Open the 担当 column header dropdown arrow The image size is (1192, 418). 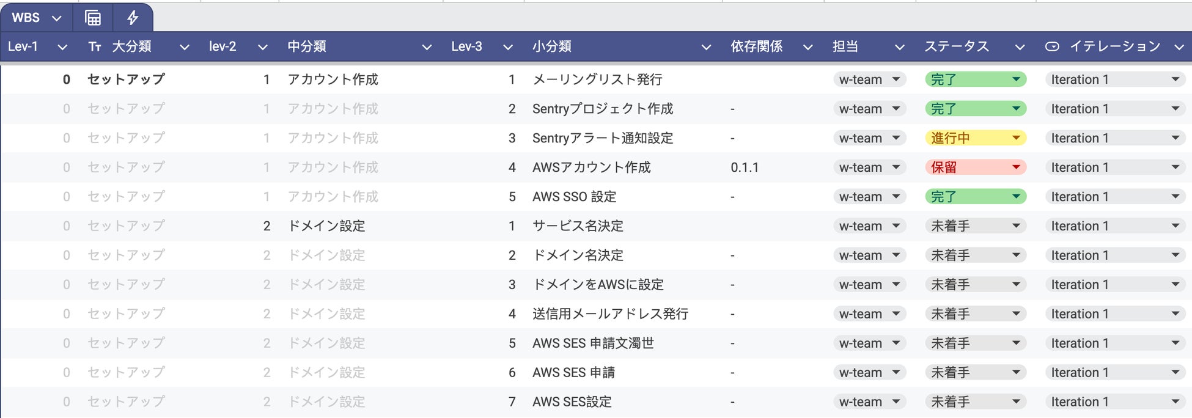[899, 47]
